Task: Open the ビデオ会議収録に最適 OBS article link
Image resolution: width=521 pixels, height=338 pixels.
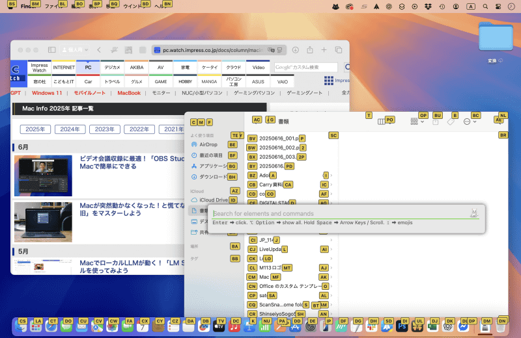Action: click(x=132, y=162)
